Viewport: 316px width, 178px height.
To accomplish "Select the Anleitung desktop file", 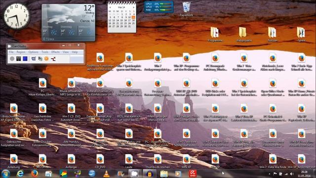I will click(x=14, y=161).
